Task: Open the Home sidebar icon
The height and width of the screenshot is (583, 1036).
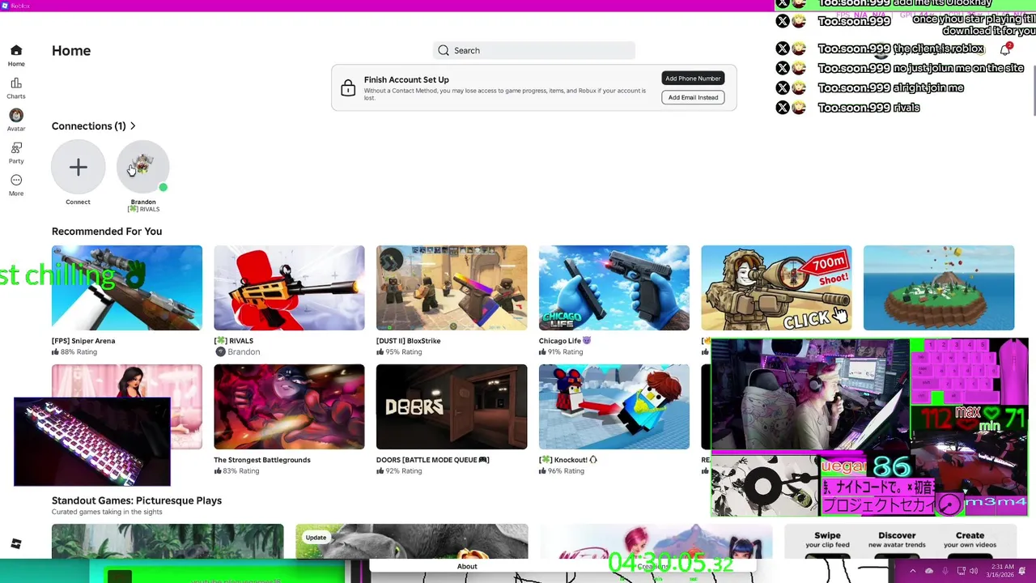Action: pyautogui.click(x=16, y=50)
